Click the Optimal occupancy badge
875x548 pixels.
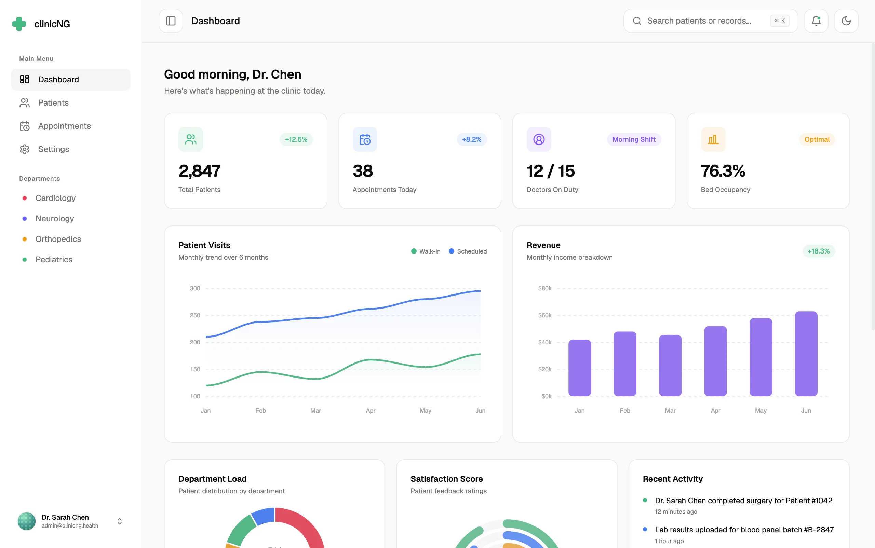[x=817, y=139]
